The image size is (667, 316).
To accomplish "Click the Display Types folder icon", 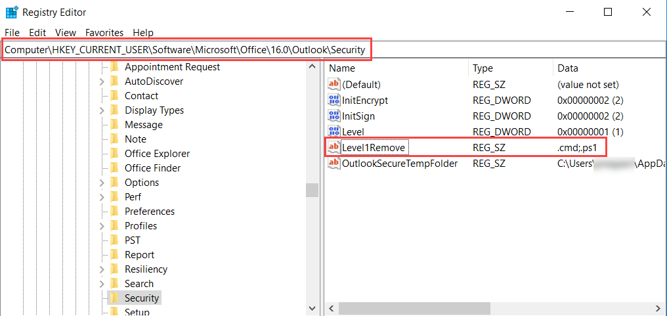I will [114, 110].
